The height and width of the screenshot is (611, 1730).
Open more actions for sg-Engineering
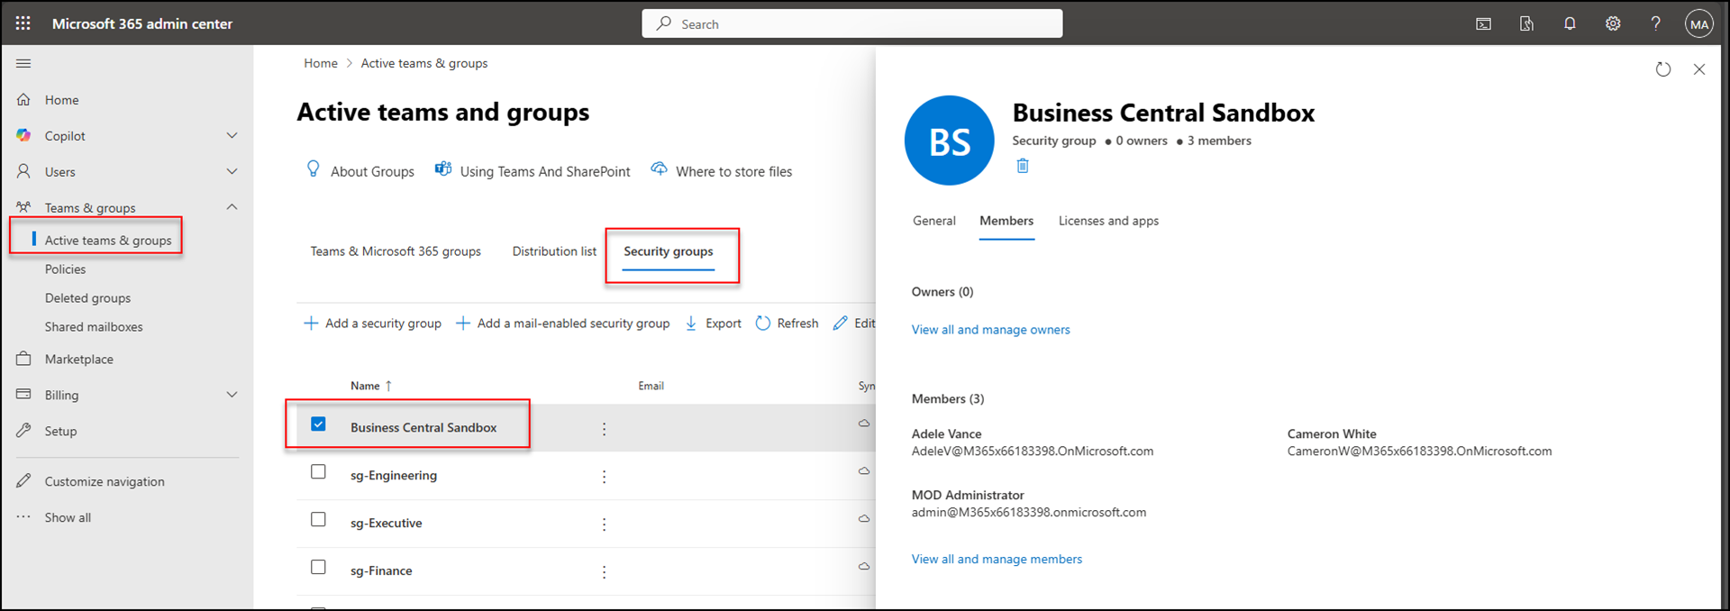tap(604, 477)
